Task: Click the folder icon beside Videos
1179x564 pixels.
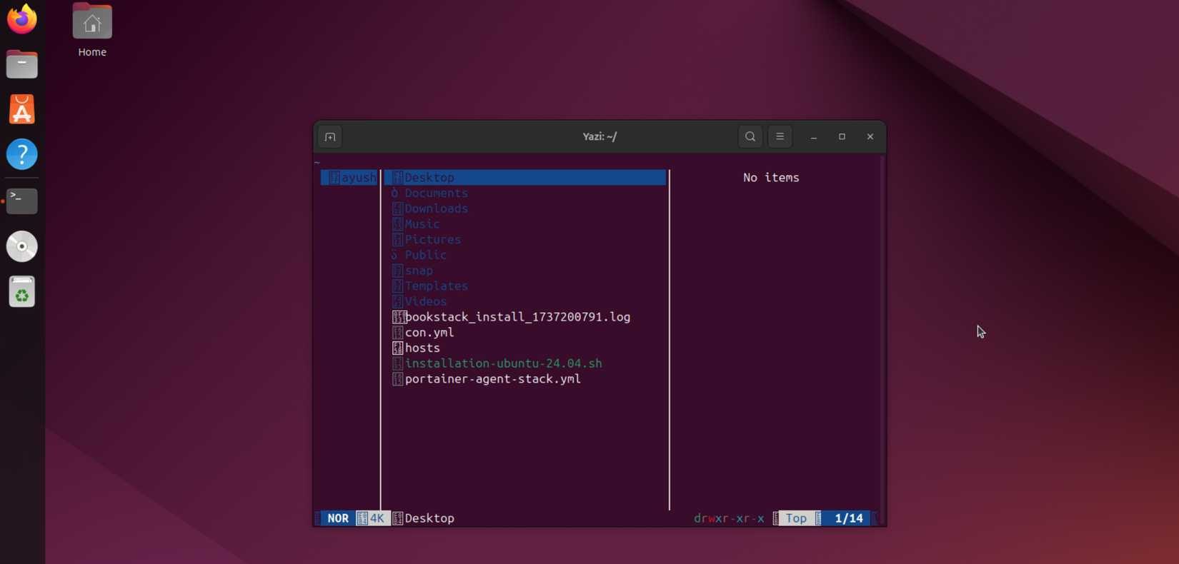Action: 397,301
